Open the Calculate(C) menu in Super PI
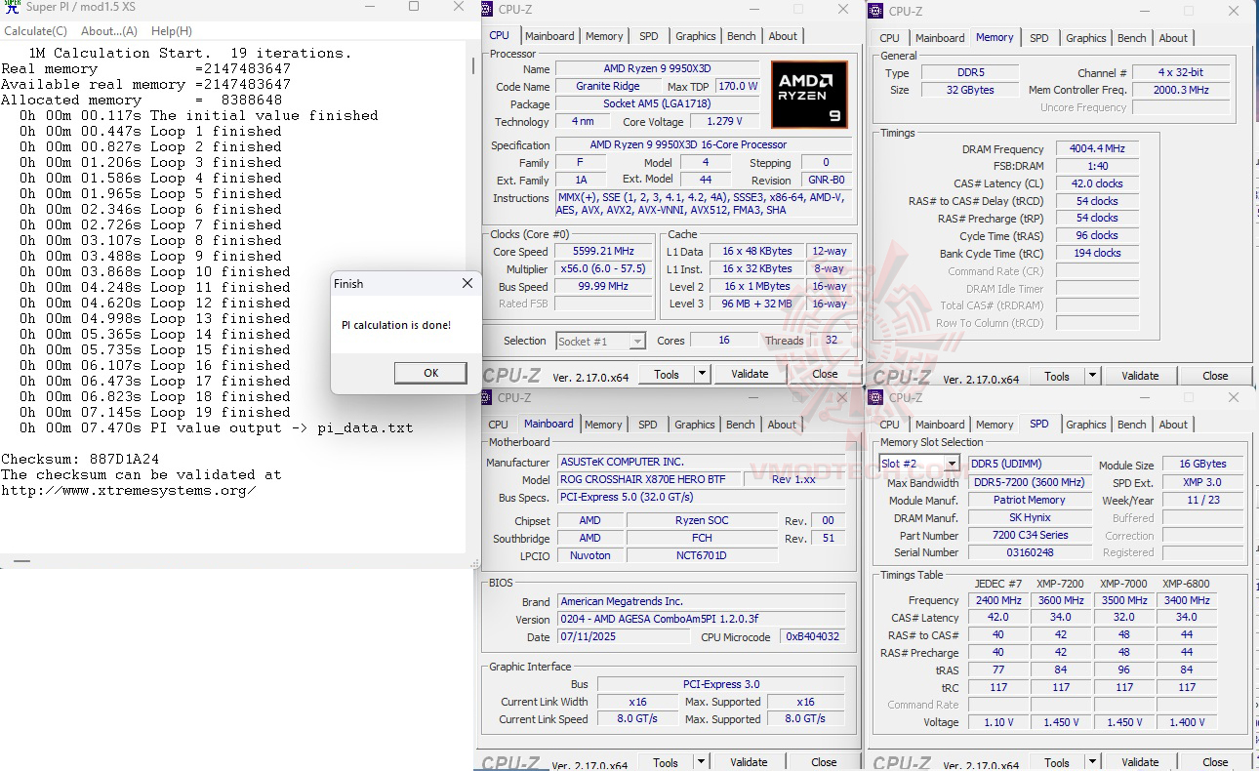 point(35,30)
